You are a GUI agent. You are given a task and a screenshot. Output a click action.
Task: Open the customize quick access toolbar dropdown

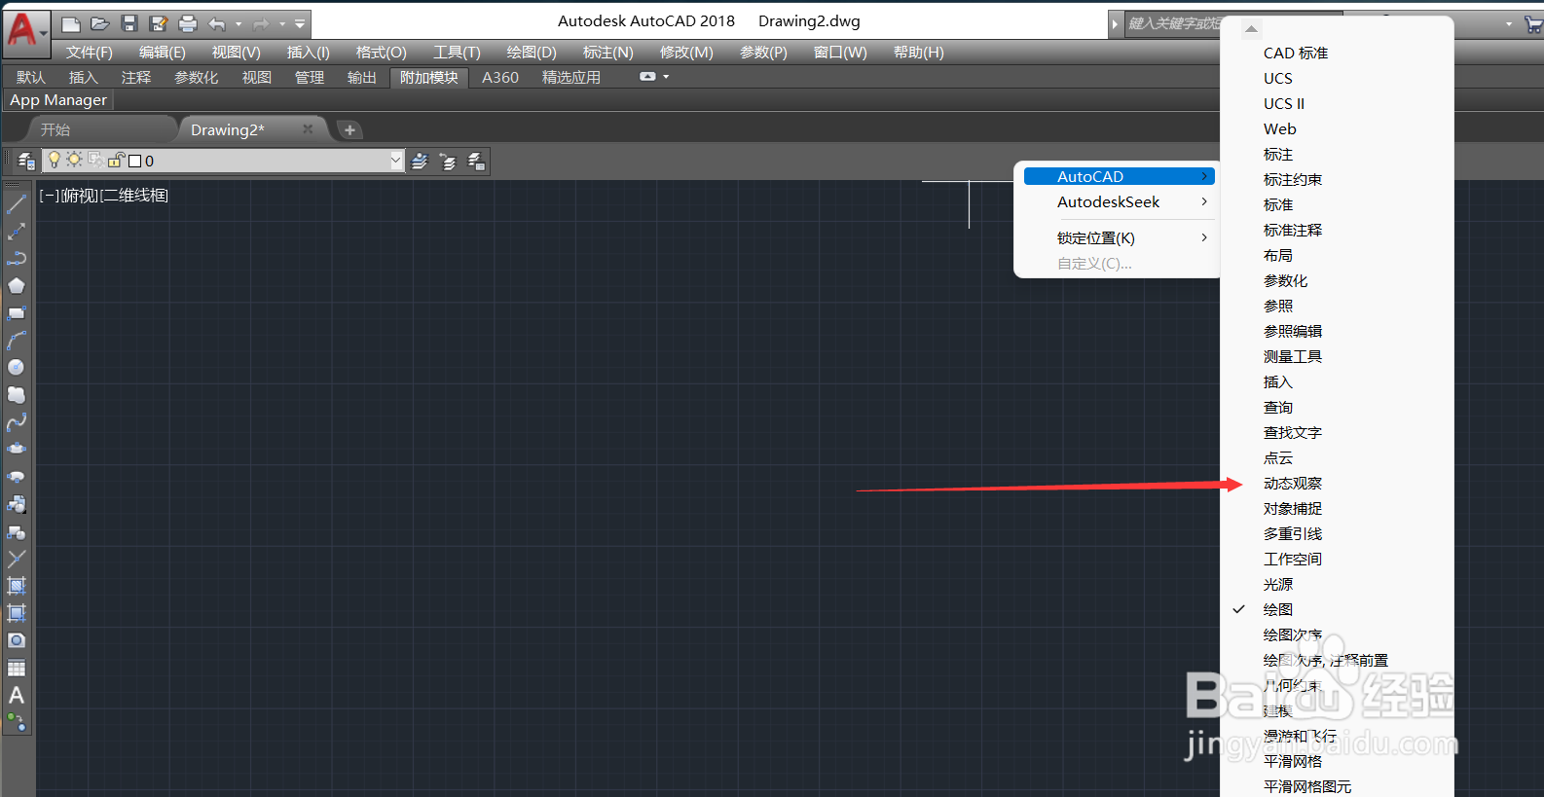(x=300, y=23)
